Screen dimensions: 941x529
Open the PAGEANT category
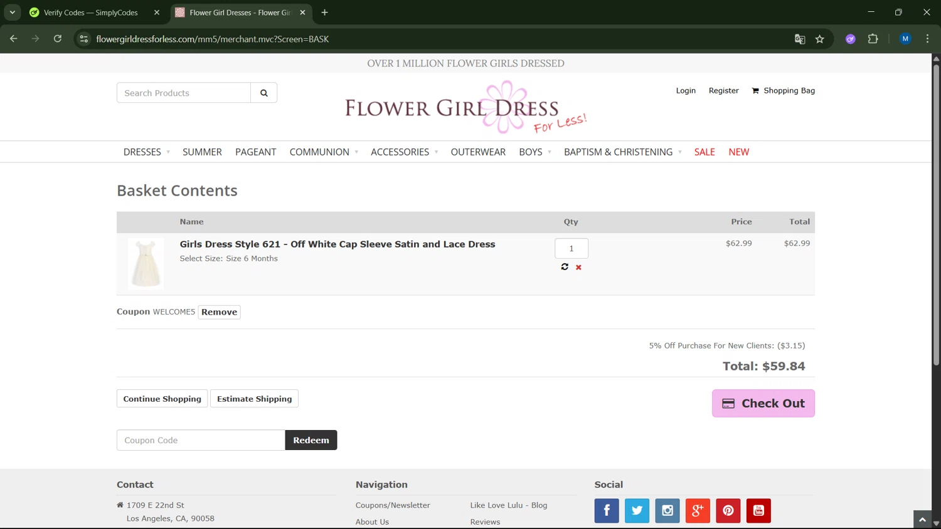[x=255, y=152]
